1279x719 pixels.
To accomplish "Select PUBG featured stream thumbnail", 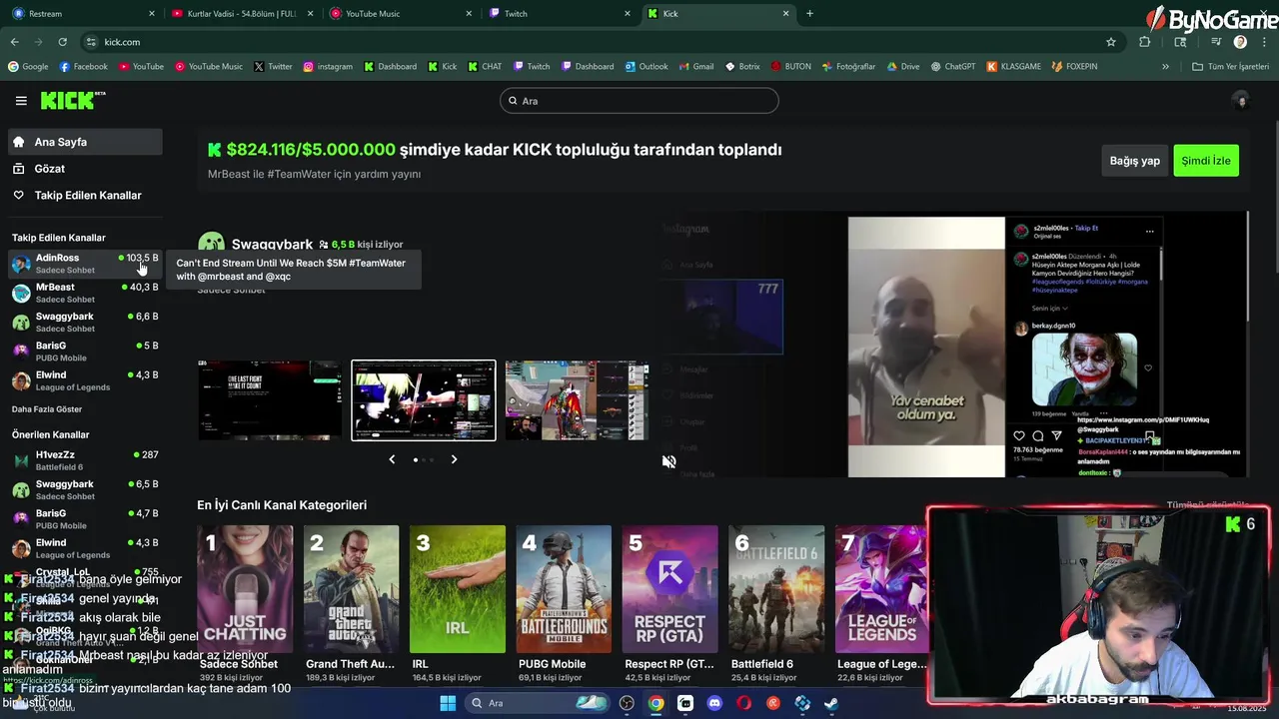I will coord(577,400).
